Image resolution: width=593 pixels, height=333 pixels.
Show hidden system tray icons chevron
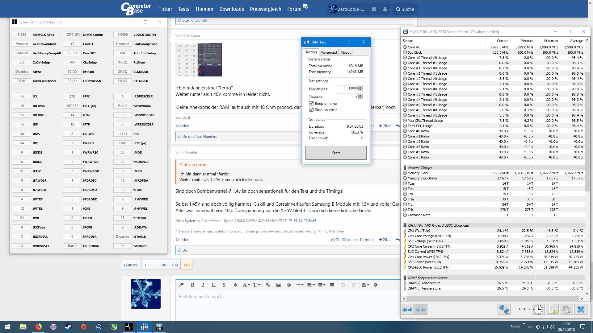click(530, 327)
